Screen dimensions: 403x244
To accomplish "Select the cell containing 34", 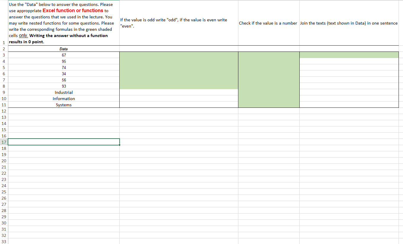I will [x=64, y=74].
